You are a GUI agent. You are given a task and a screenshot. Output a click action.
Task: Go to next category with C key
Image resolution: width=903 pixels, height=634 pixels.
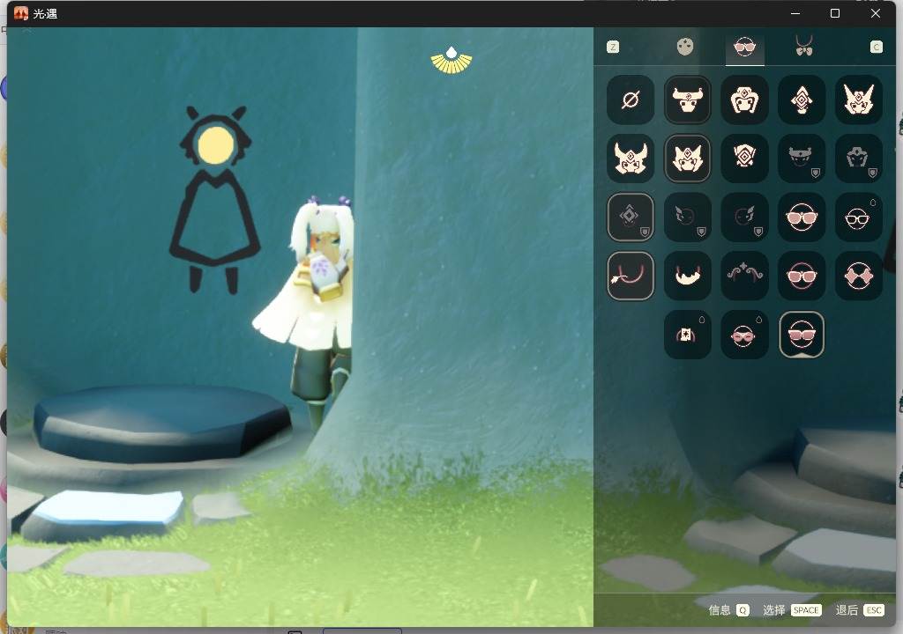[876, 48]
